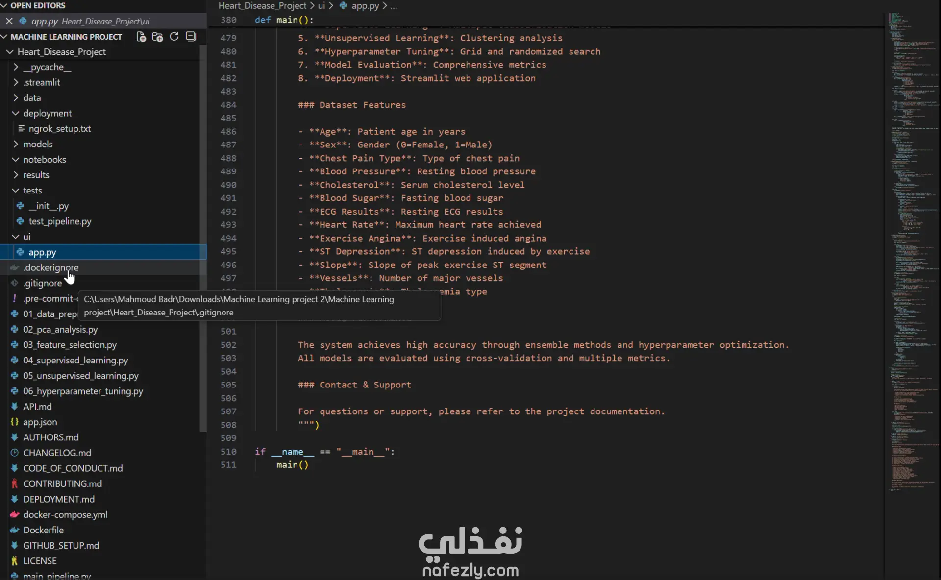941x580 pixels.
Task: Collapse the Machine Learning Project section
Action: (x=66, y=37)
